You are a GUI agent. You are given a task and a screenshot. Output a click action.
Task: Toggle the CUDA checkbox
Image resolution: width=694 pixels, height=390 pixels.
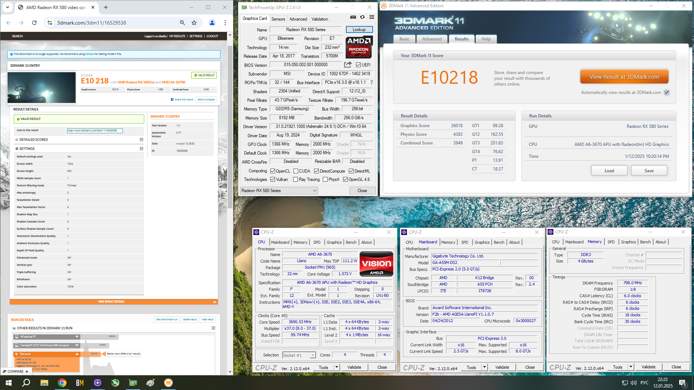(x=296, y=171)
